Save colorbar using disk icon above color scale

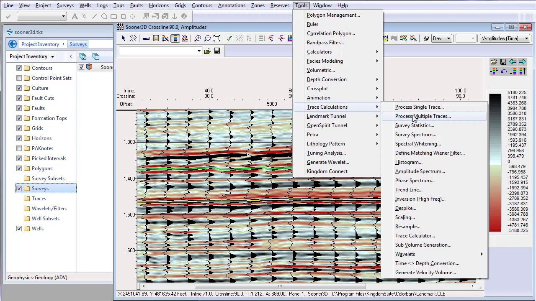pyautogui.click(x=503, y=62)
